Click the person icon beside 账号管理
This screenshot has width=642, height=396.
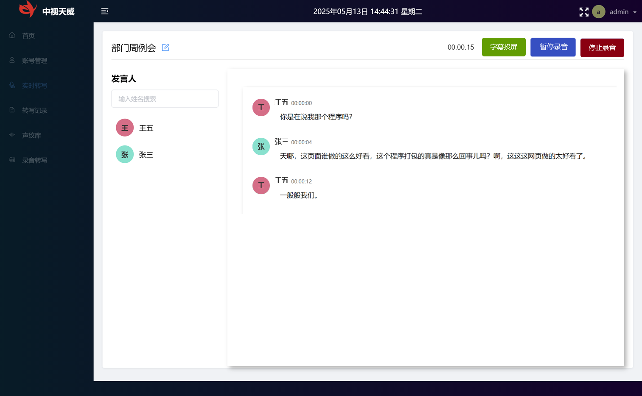(x=12, y=60)
